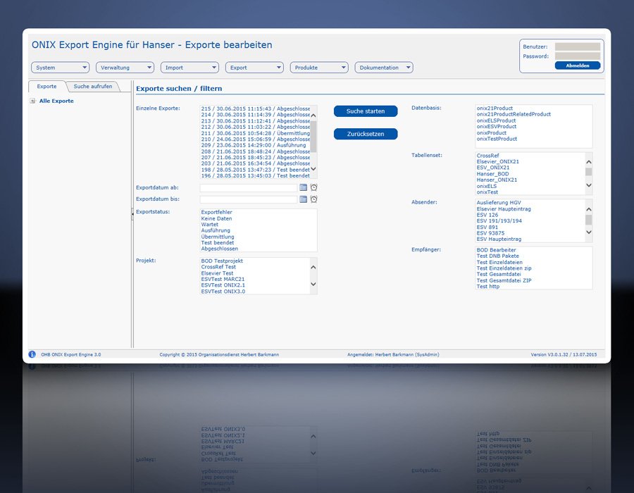Screen dimensions: 634x493
Task: Select Test DNB Pakete recipient
Action: tap(498, 256)
